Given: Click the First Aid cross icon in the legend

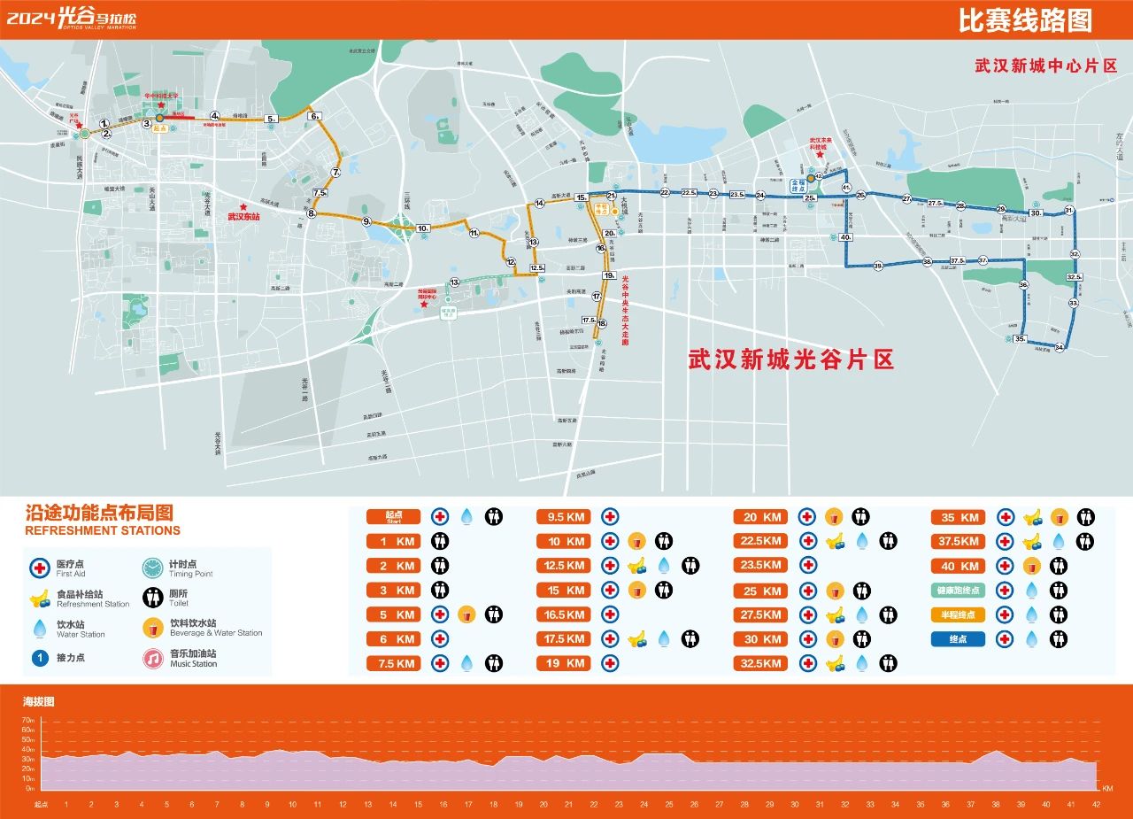Looking at the screenshot, I should pos(39,568).
